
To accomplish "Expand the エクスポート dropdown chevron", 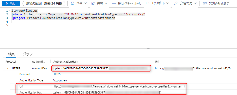I will click(168, 3).
